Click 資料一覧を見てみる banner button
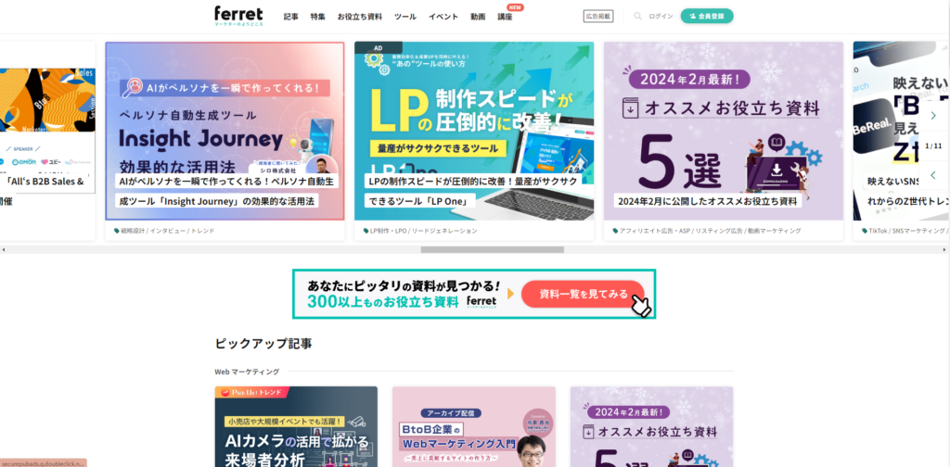 click(x=583, y=294)
